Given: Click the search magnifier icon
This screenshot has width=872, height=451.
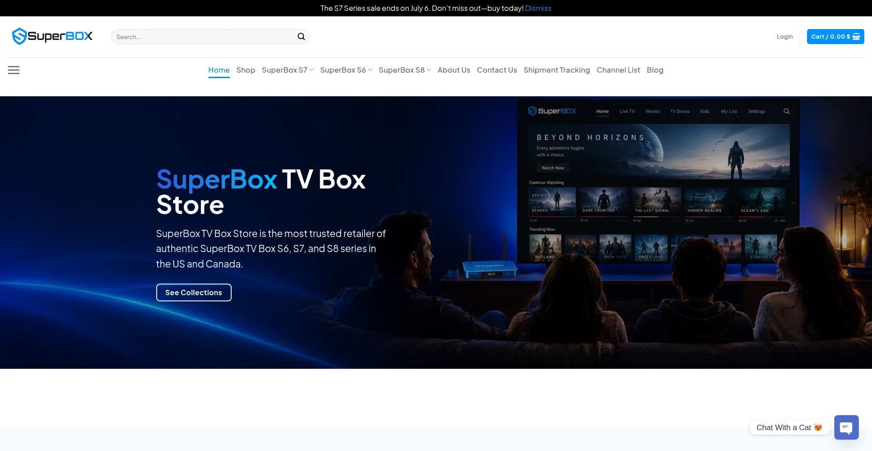Looking at the screenshot, I should click(301, 37).
